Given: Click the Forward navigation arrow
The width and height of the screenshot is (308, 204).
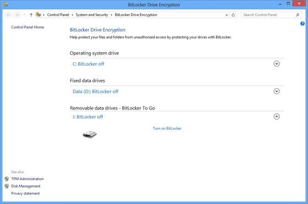Looking at the screenshot, I should 17,15.
